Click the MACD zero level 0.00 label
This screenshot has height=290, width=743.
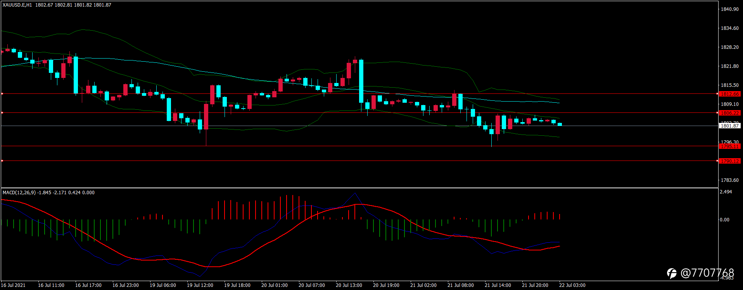[x=724, y=219]
